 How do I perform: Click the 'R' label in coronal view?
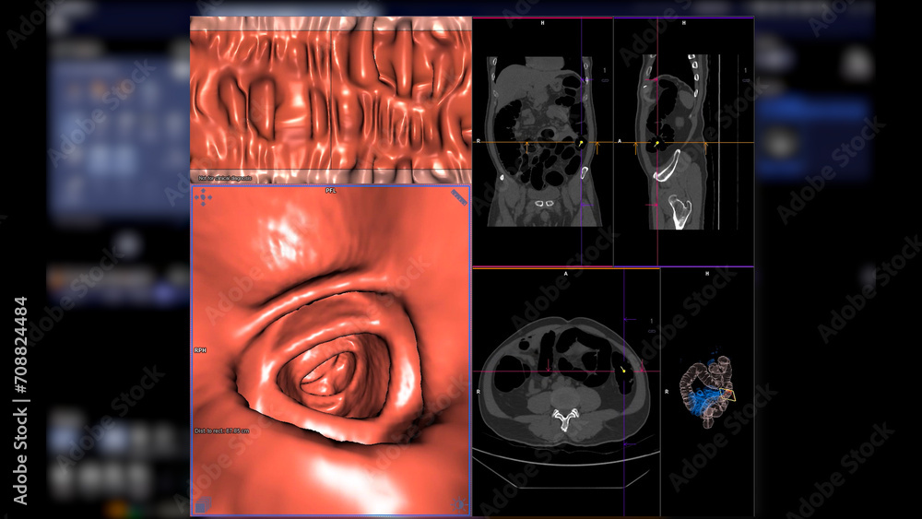pyautogui.click(x=478, y=141)
